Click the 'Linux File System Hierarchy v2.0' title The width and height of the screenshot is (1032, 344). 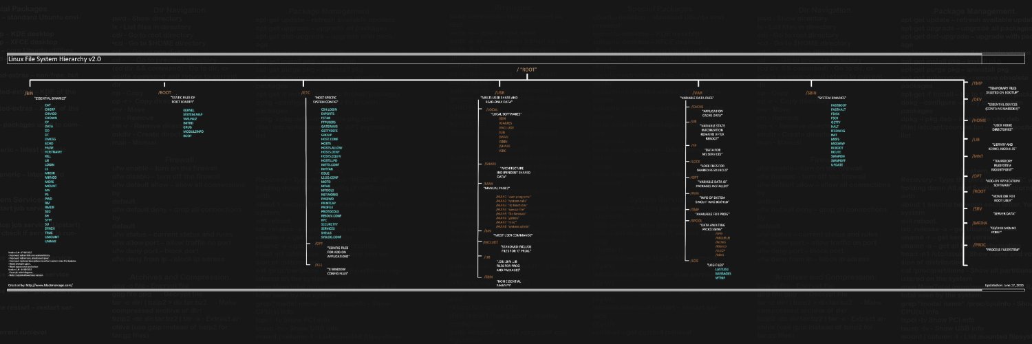[x=54, y=59]
